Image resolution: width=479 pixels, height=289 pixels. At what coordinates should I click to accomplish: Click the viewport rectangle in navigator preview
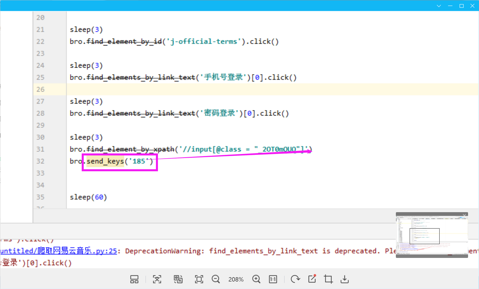tap(424, 236)
